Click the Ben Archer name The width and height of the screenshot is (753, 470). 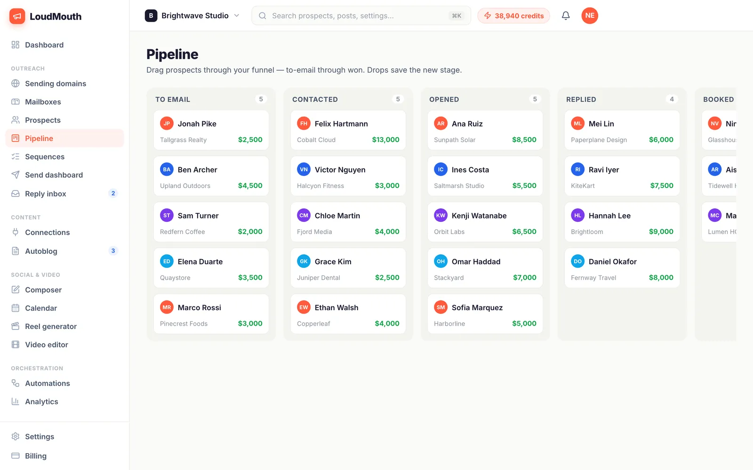(197, 170)
